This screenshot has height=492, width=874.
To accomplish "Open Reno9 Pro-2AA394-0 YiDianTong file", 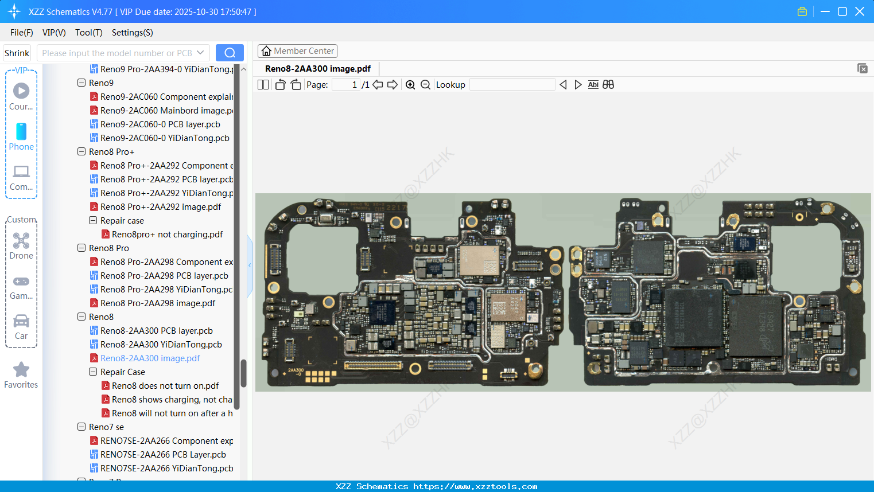I will coord(161,69).
